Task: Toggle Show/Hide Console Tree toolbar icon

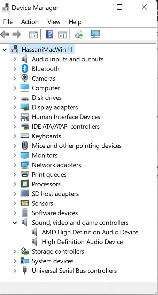Action: click(33, 35)
